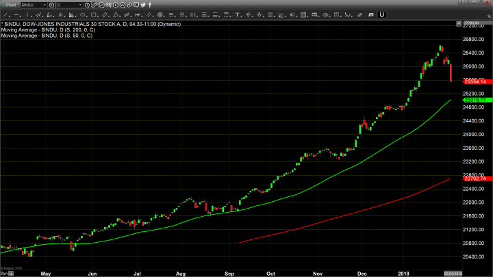Open the chat bubble icon in top toolbar
Screen dimensions: 493x277
pyautogui.click(x=136, y=5)
